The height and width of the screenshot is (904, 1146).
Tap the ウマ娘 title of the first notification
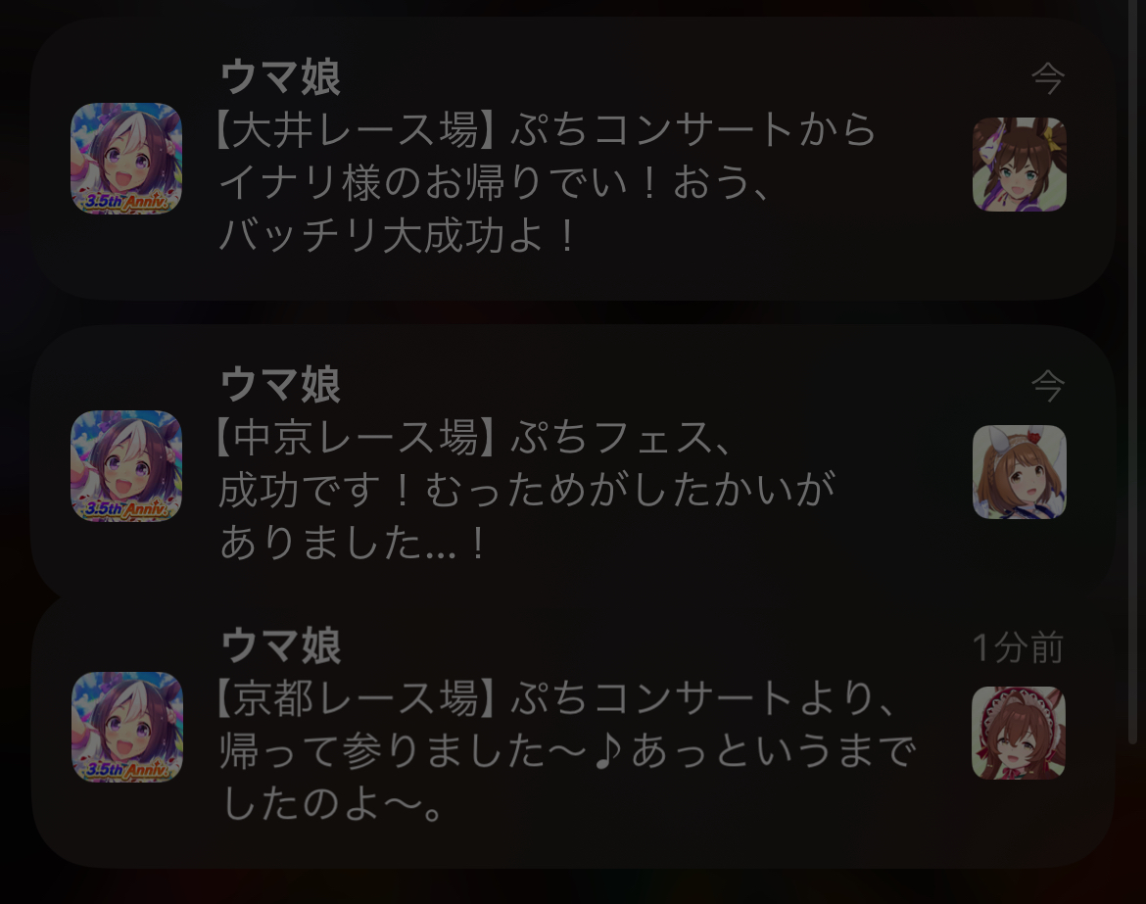point(281,76)
